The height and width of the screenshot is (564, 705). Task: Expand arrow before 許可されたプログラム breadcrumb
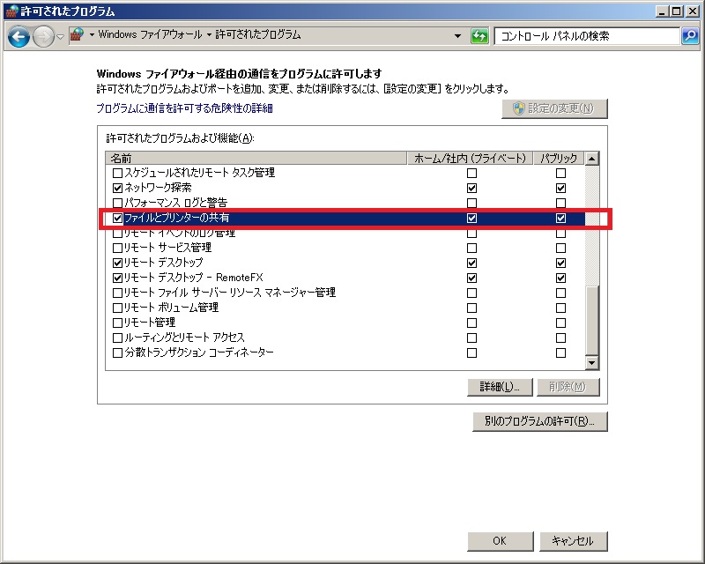pyautogui.click(x=209, y=34)
